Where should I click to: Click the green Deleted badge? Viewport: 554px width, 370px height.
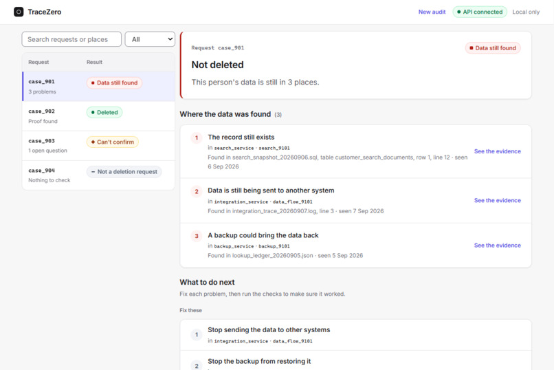(104, 112)
